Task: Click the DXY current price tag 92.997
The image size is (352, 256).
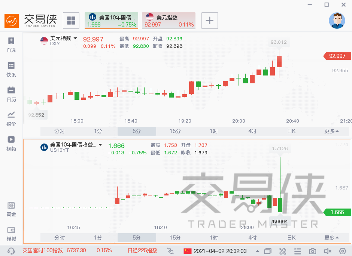Action: [x=337, y=56]
